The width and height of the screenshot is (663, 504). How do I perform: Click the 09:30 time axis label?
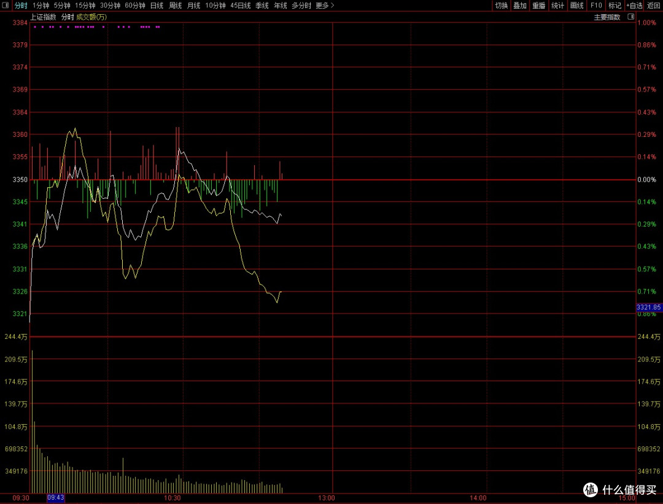[x=21, y=498]
